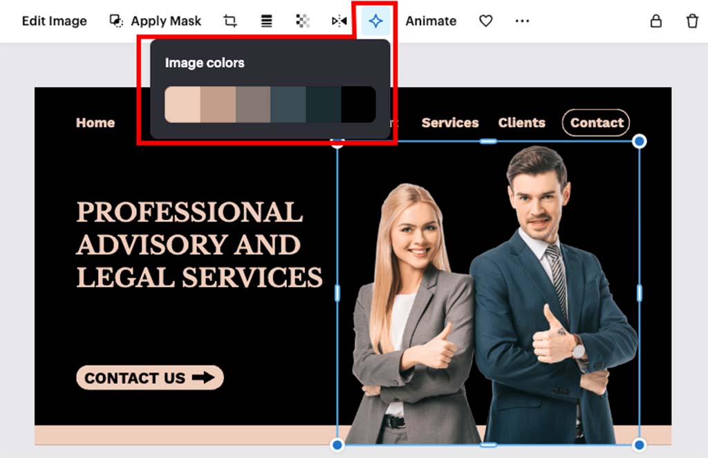Viewport: 708px width, 458px height.
Task: Click the Flip image icon
Action: tap(338, 21)
